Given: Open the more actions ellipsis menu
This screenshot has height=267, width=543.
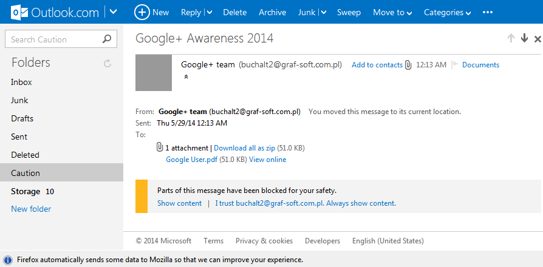Looking at the screenshot, I should (487, 13).
